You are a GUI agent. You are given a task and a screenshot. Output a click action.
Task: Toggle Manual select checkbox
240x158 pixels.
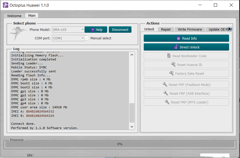tap(87, 38)
